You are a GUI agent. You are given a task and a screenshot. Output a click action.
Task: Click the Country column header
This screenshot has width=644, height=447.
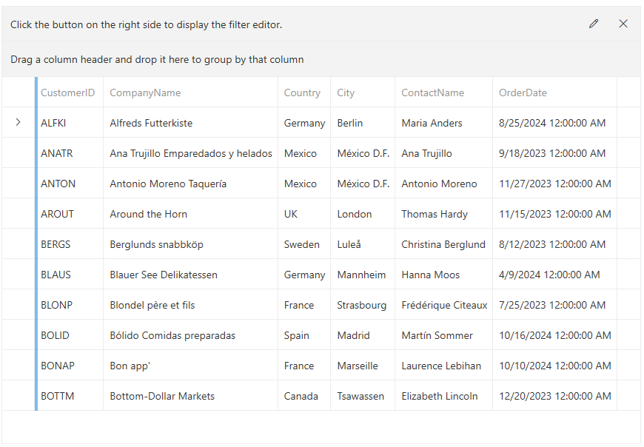[x=302, y=93]
